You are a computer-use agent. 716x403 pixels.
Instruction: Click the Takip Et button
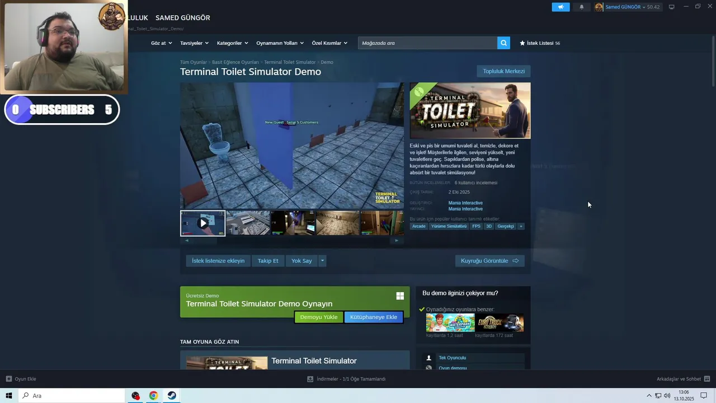point(268,261)
